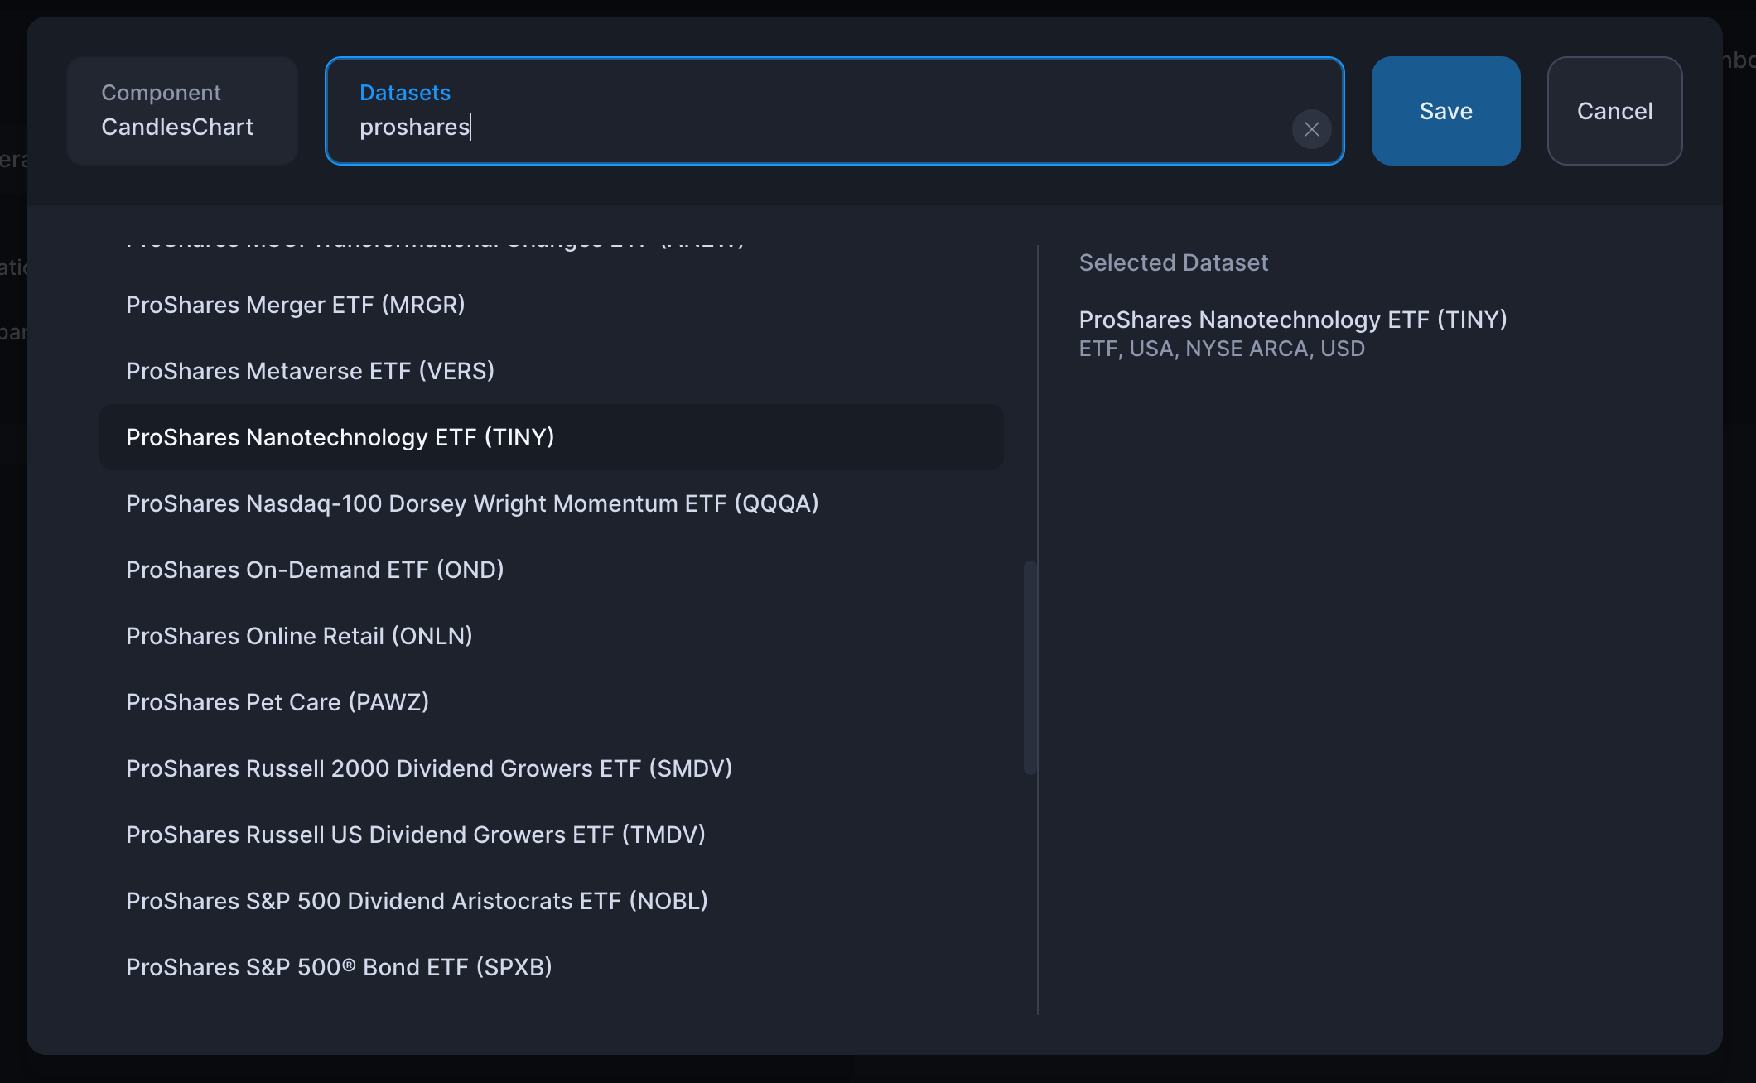Click the Cancel button
Screen dimensions: 1756x1083
1614,111
